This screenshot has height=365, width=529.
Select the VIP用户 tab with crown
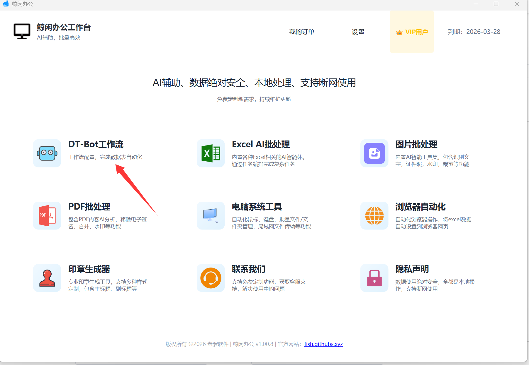coord(412,32)
